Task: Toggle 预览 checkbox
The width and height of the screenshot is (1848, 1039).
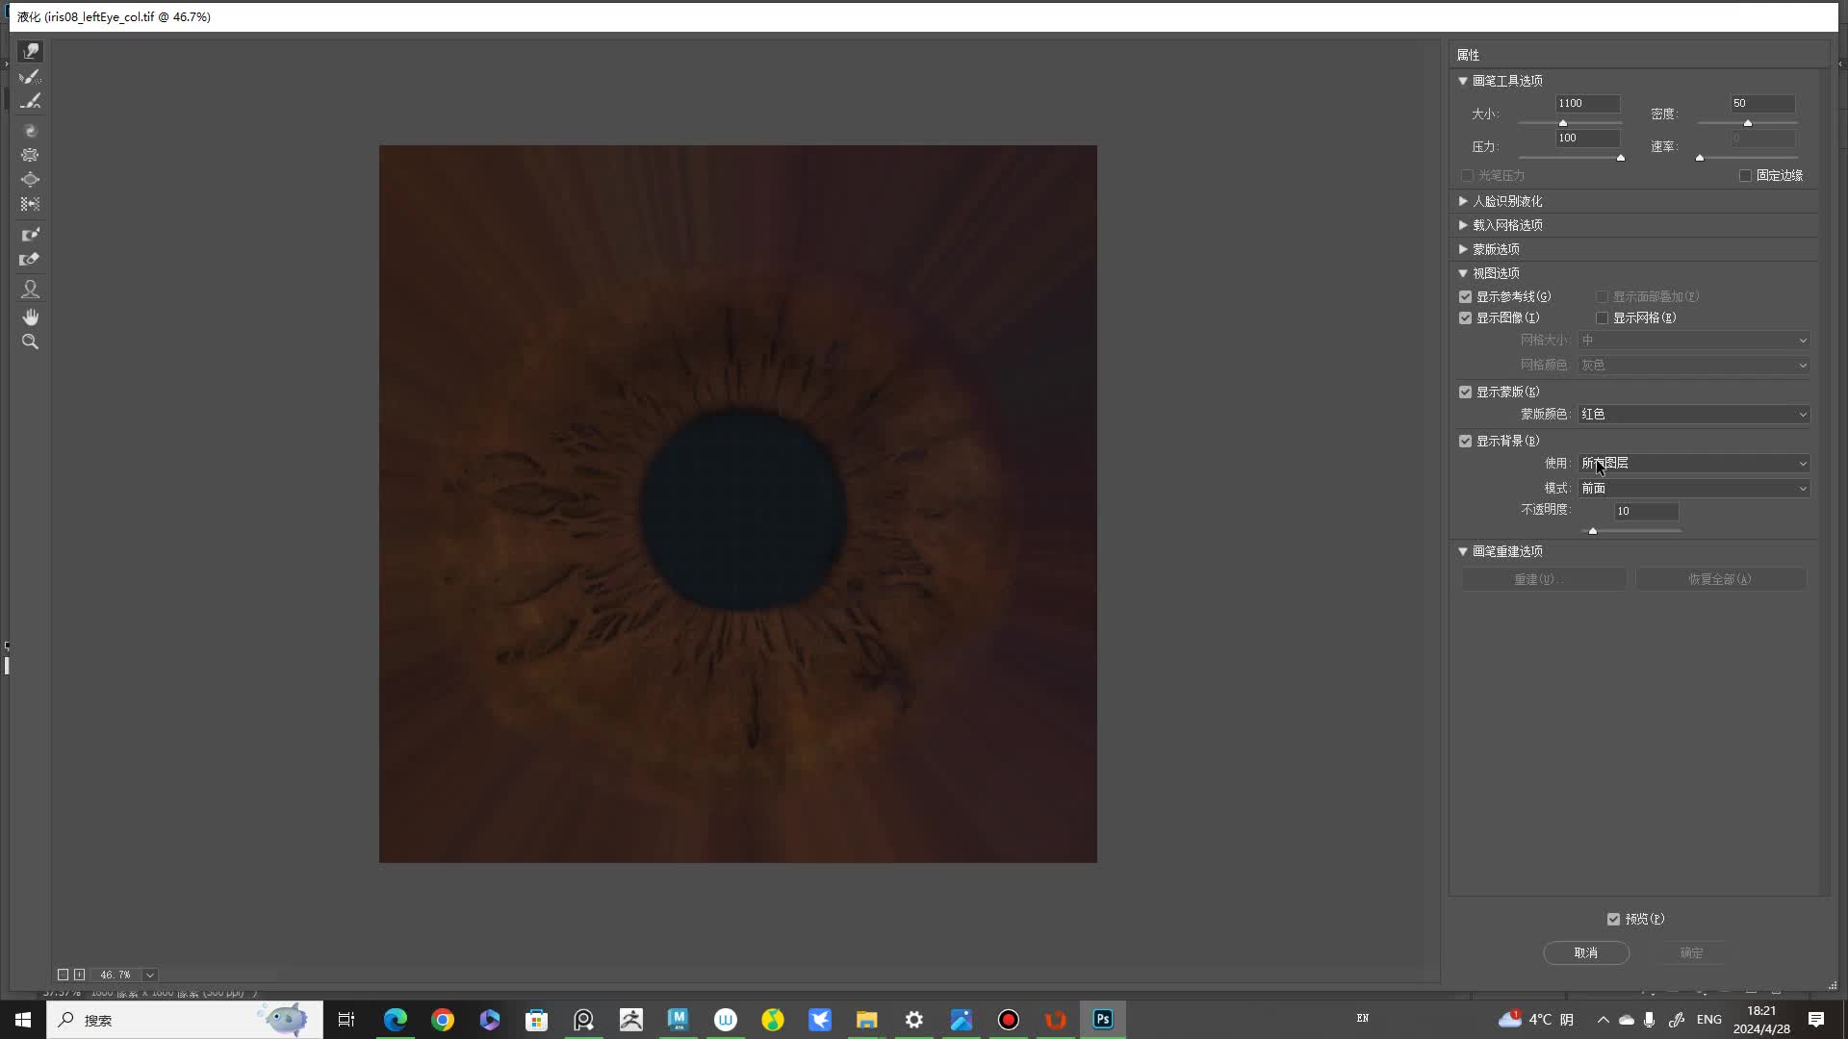Action: [x=1614, y=920]
